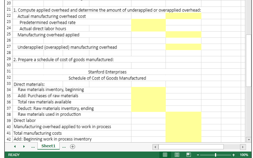Select yellow cell for Total raw materials available

tap(148, 103)
